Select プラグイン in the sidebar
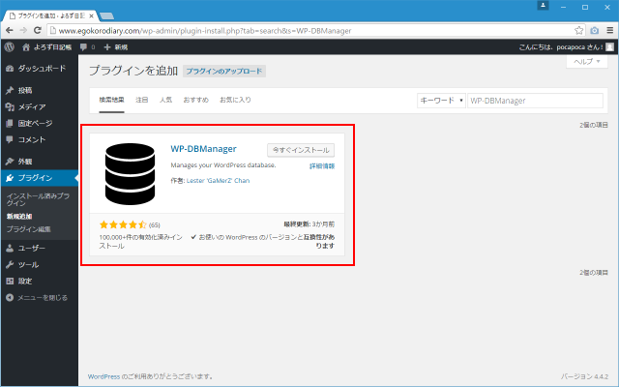This screenshot has height=387, width=619. point(39,178)
